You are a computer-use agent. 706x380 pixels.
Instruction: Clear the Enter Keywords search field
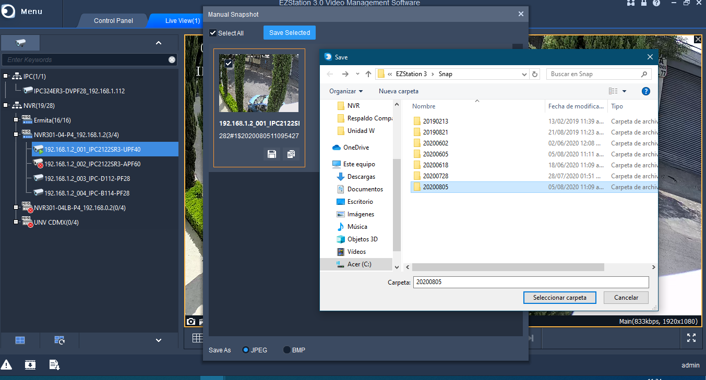point(172,60)
